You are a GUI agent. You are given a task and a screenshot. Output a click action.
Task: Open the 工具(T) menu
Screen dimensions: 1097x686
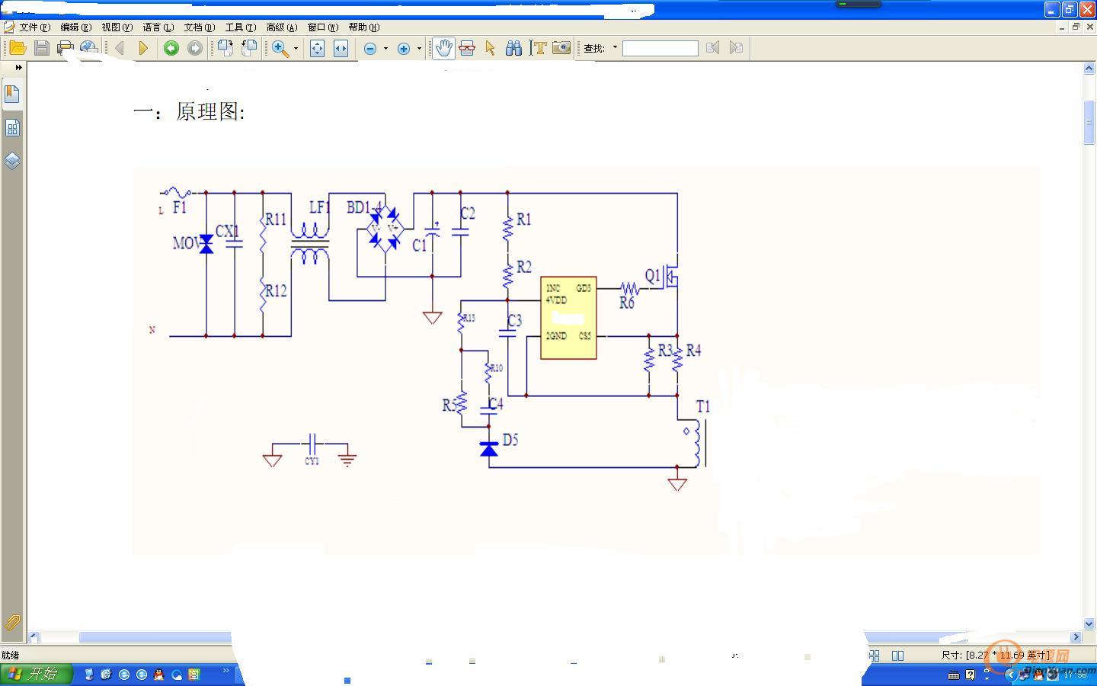coord(240,27)
